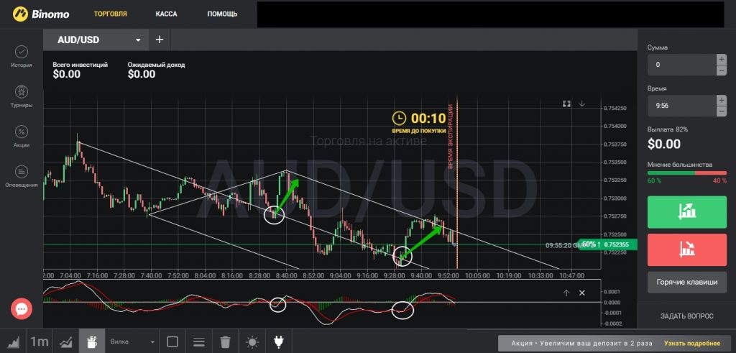The width and height of the screenshot is (736, 353).
Task: Click the down arrow above the chart
Action: (582, 104)
